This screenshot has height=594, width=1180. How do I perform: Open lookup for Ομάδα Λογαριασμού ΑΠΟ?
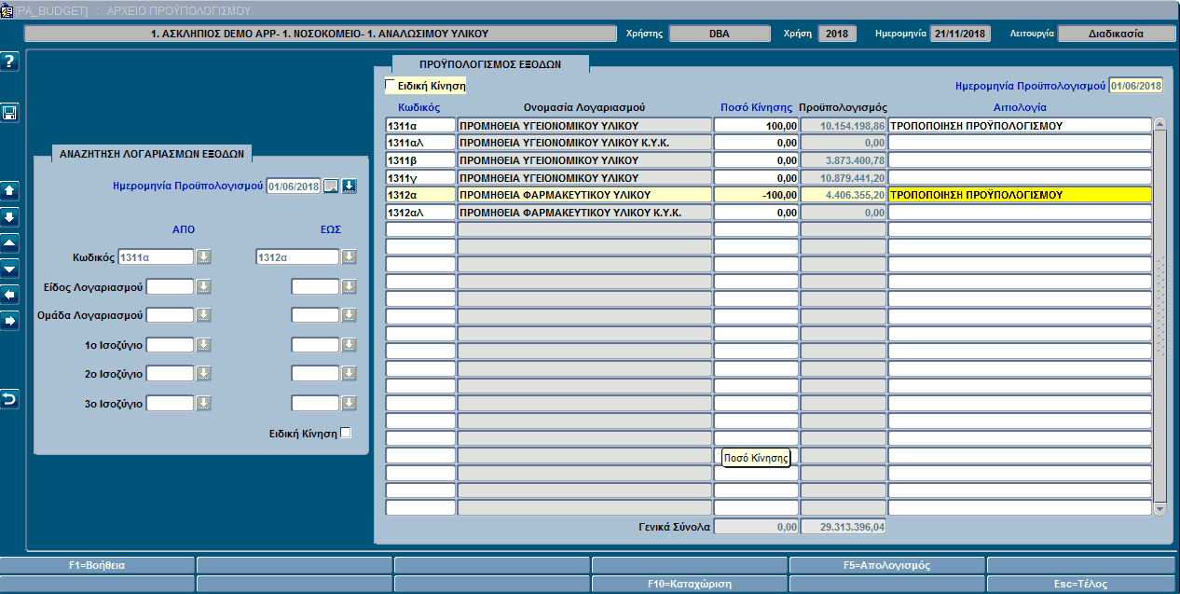(x=204, y=315)
